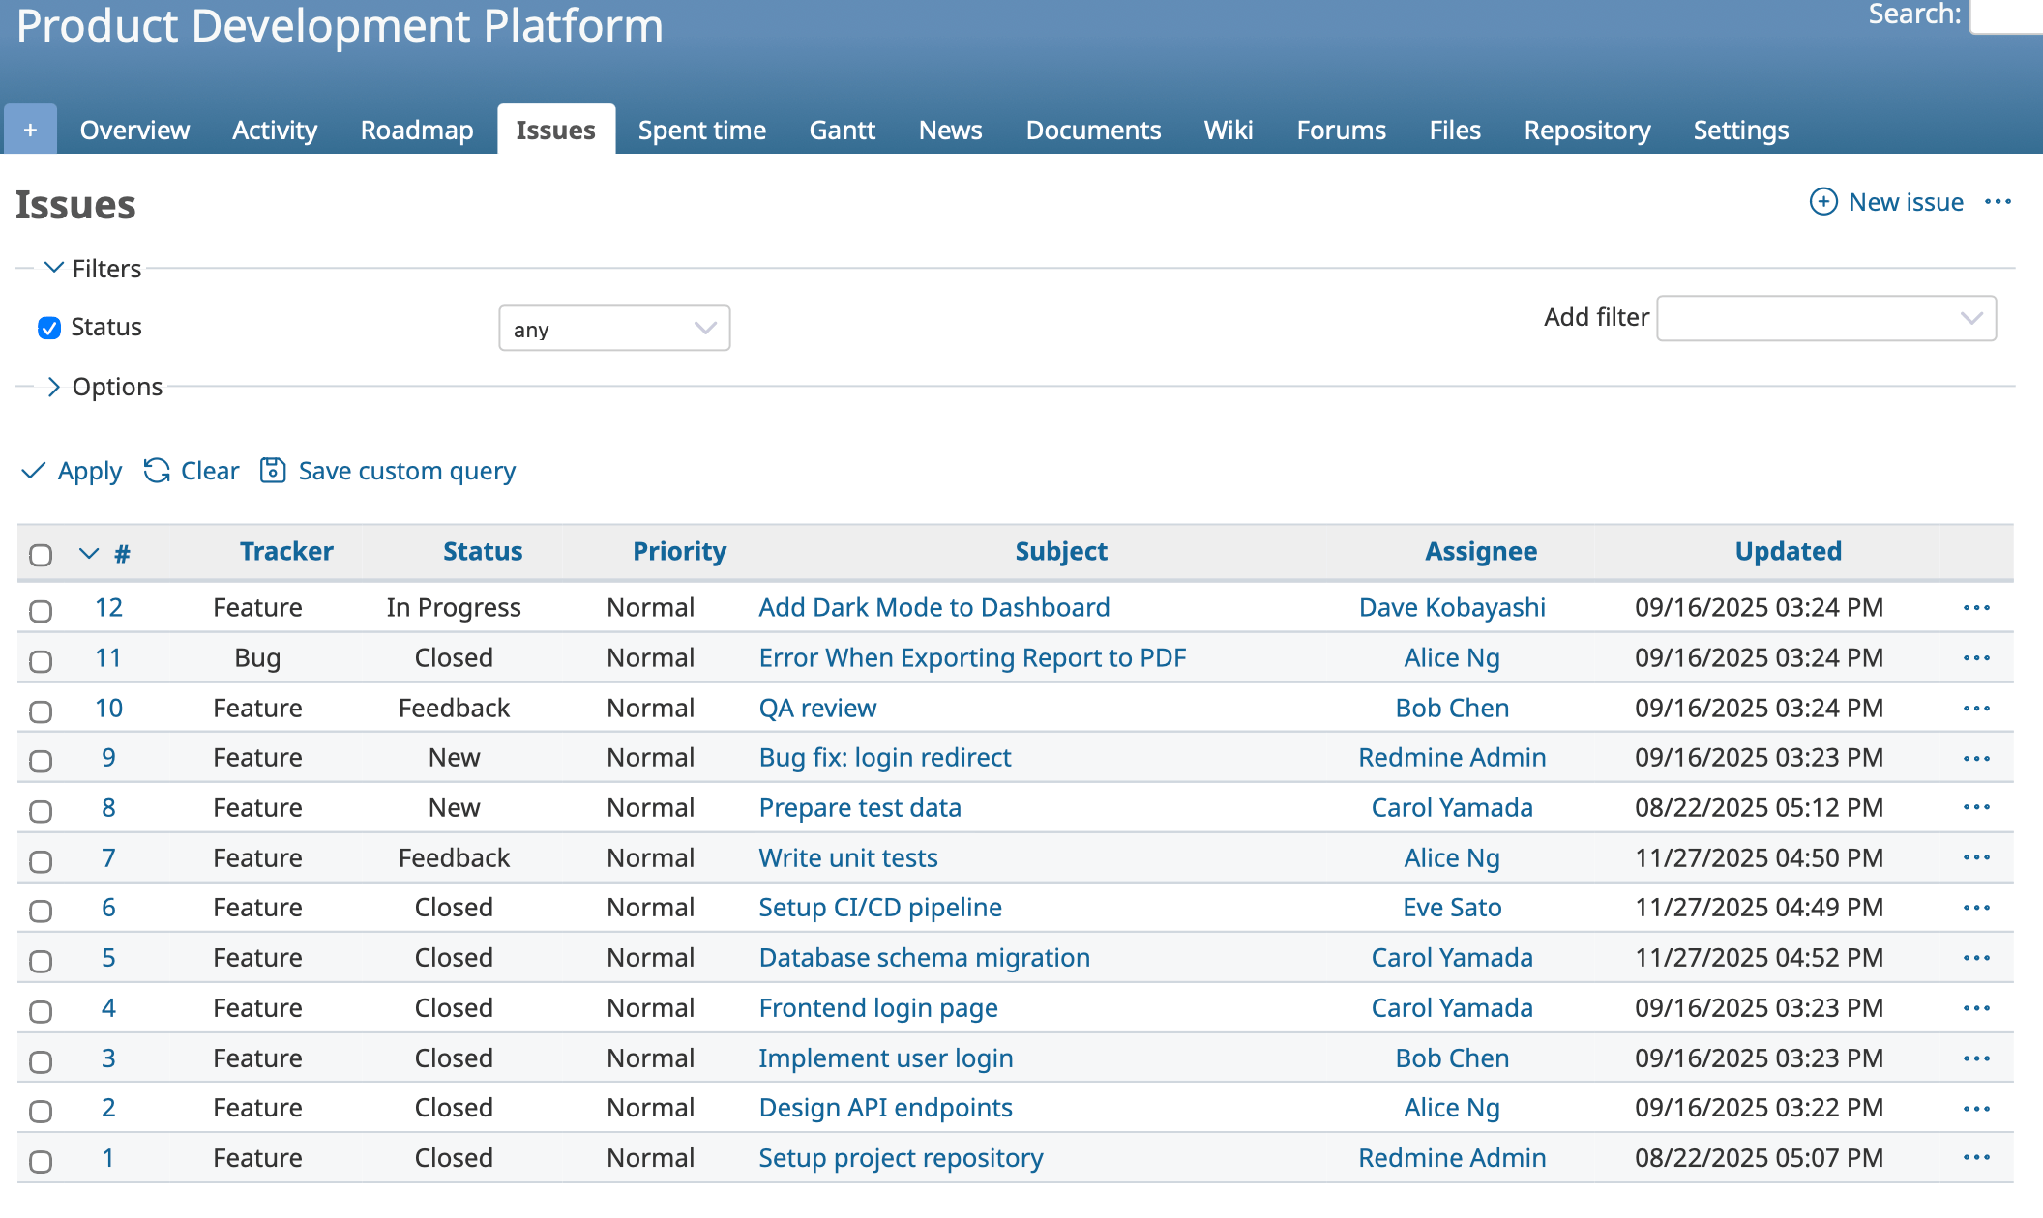Select the checkbox for issue 11
The height and width of the screenshot is (1218, 2043).
41,661
